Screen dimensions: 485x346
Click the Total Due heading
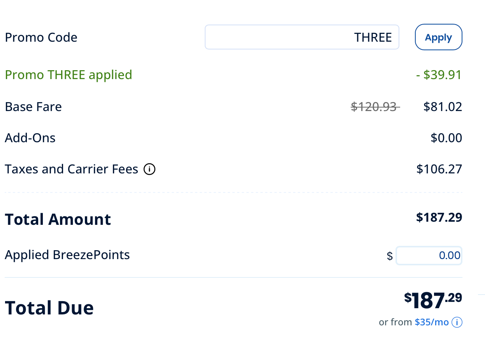tap(49, 308)
